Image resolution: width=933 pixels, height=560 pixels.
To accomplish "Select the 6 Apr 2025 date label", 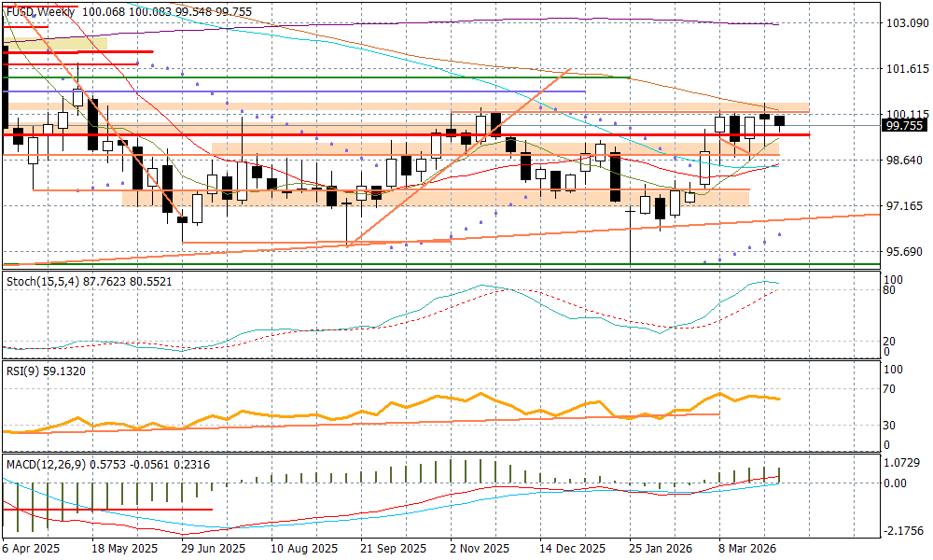I will click(x=31, y=549).
